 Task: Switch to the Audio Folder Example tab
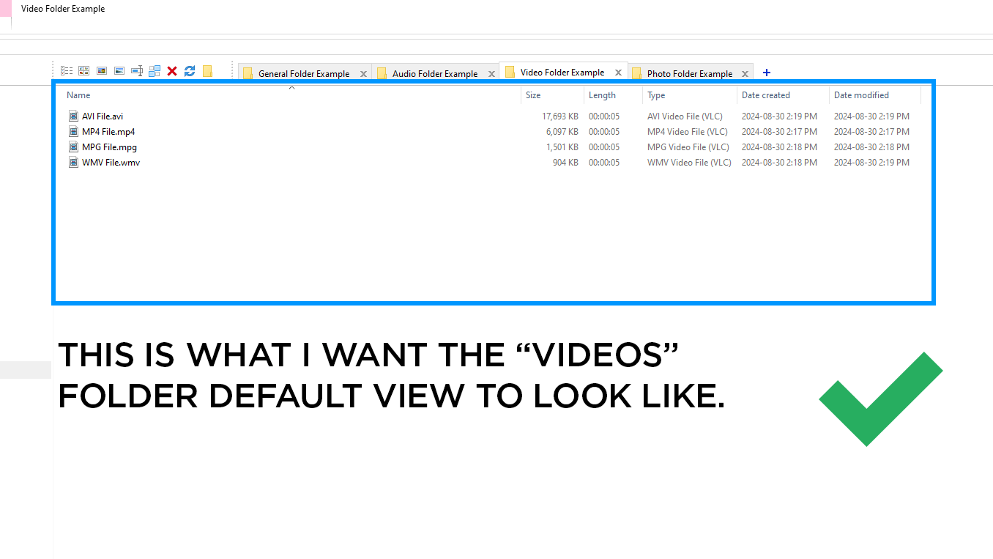435,73
